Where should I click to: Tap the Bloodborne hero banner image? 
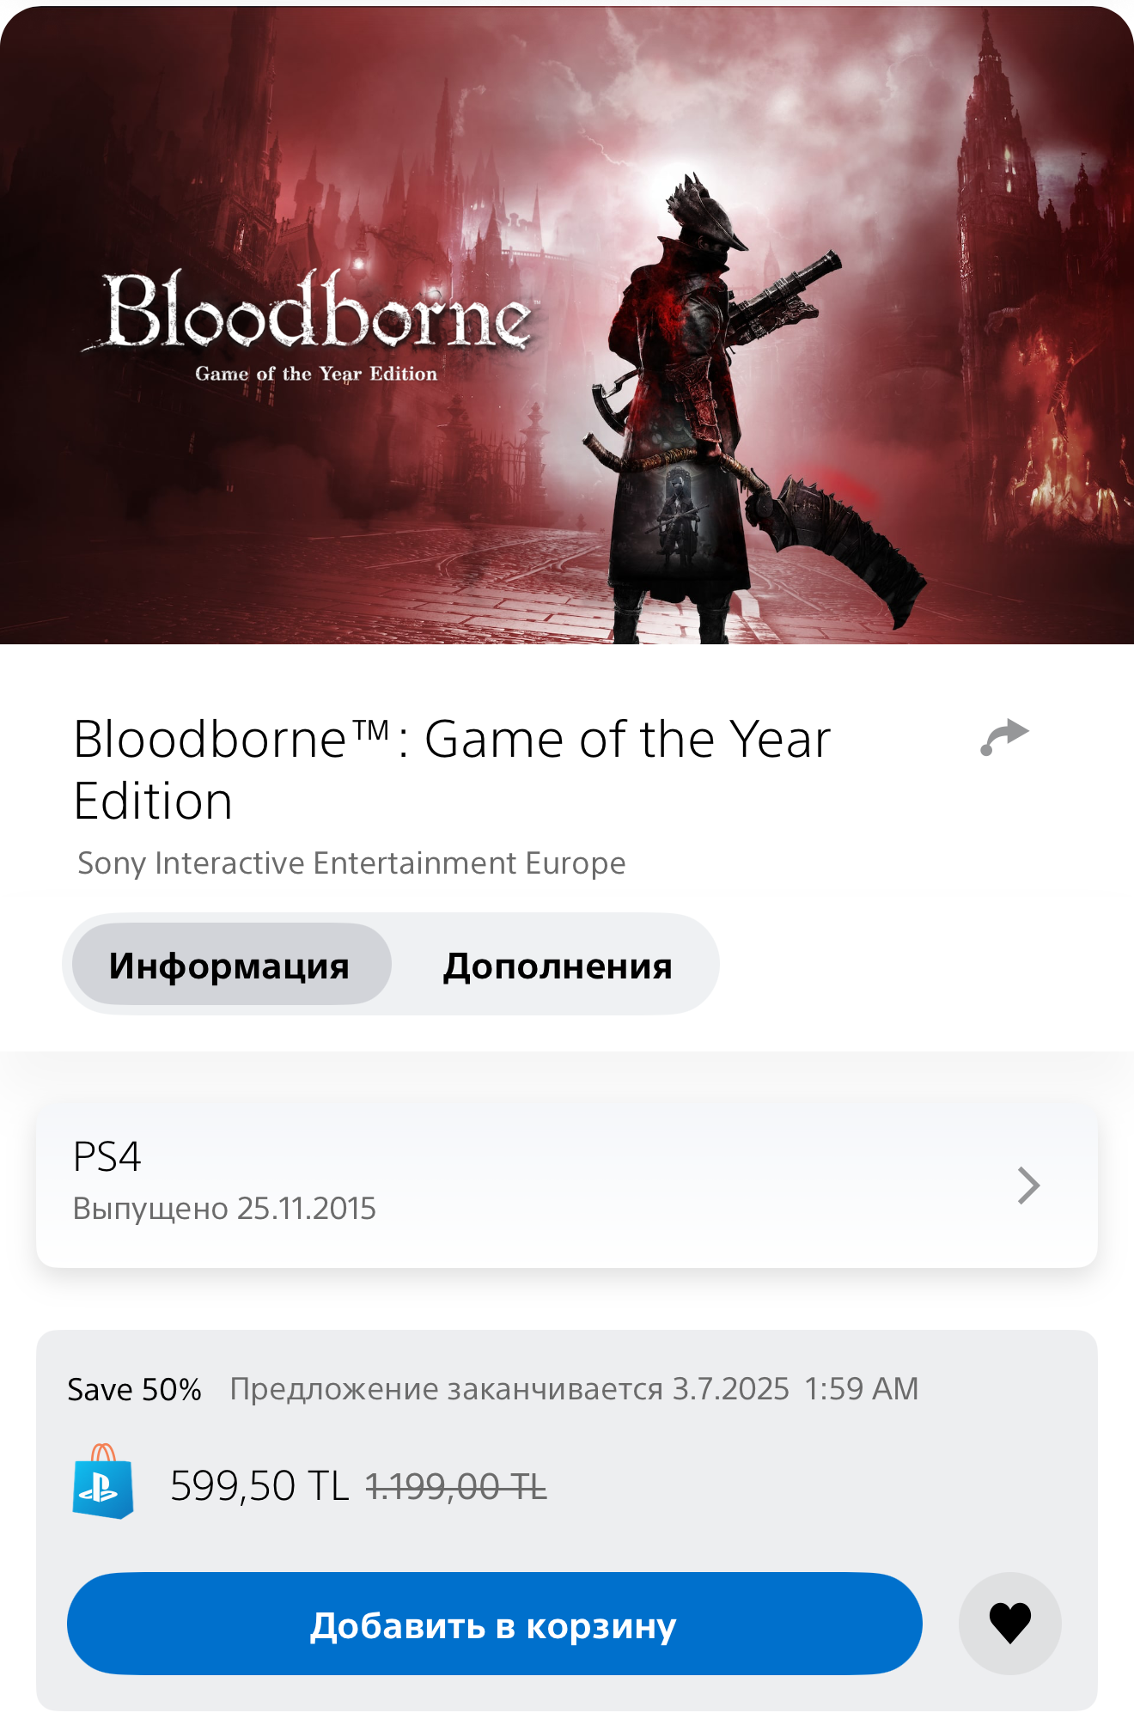567,325
